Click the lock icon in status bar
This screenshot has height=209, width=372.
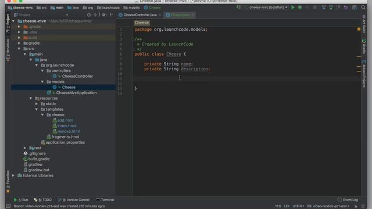point(356,206)
